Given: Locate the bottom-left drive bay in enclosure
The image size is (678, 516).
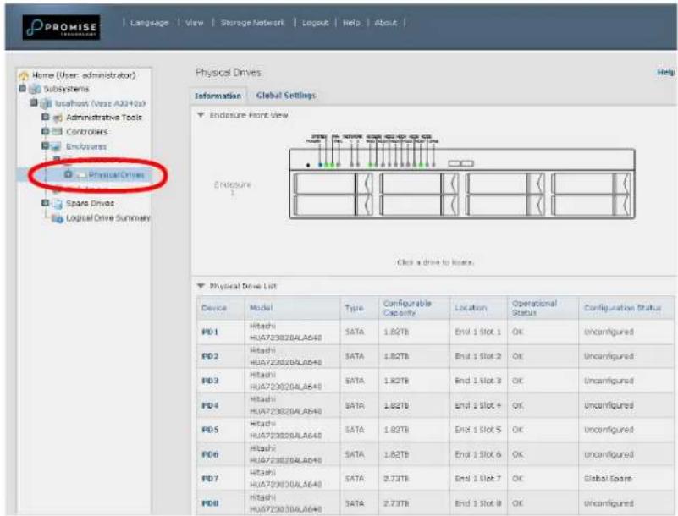Looking at the screenshot, I should tap(333, 206).
